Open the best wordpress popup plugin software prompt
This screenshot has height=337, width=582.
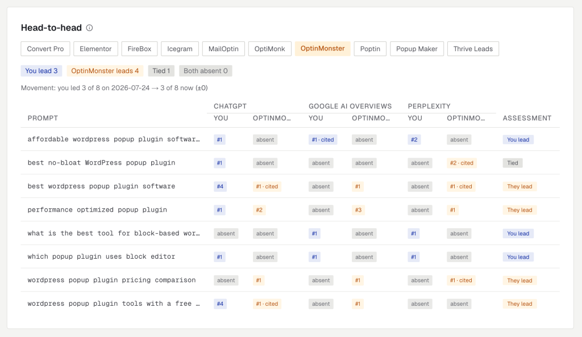click(x=101, y=186)
